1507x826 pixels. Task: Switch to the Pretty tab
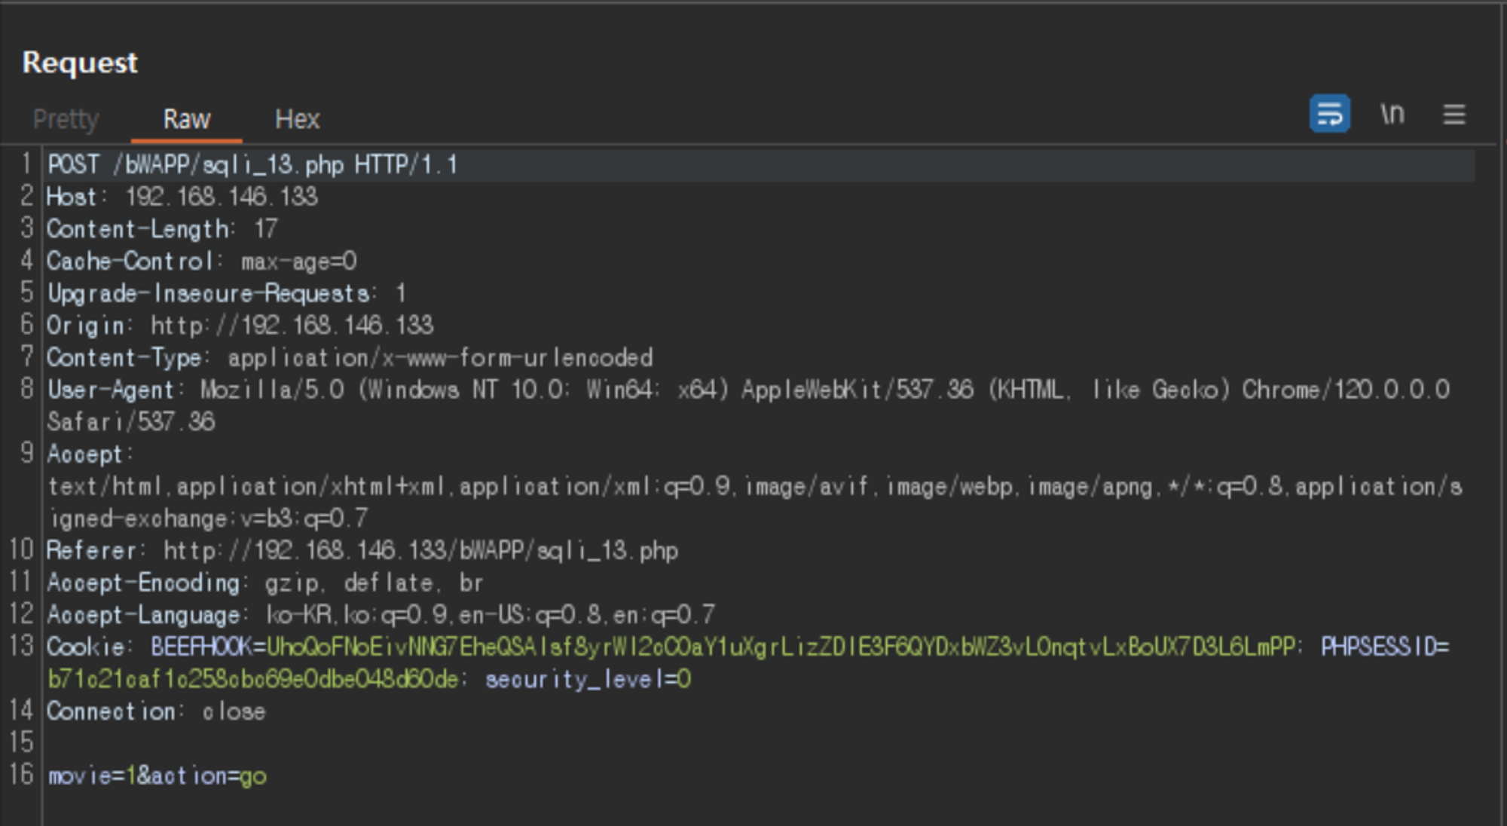coord(66,119)
